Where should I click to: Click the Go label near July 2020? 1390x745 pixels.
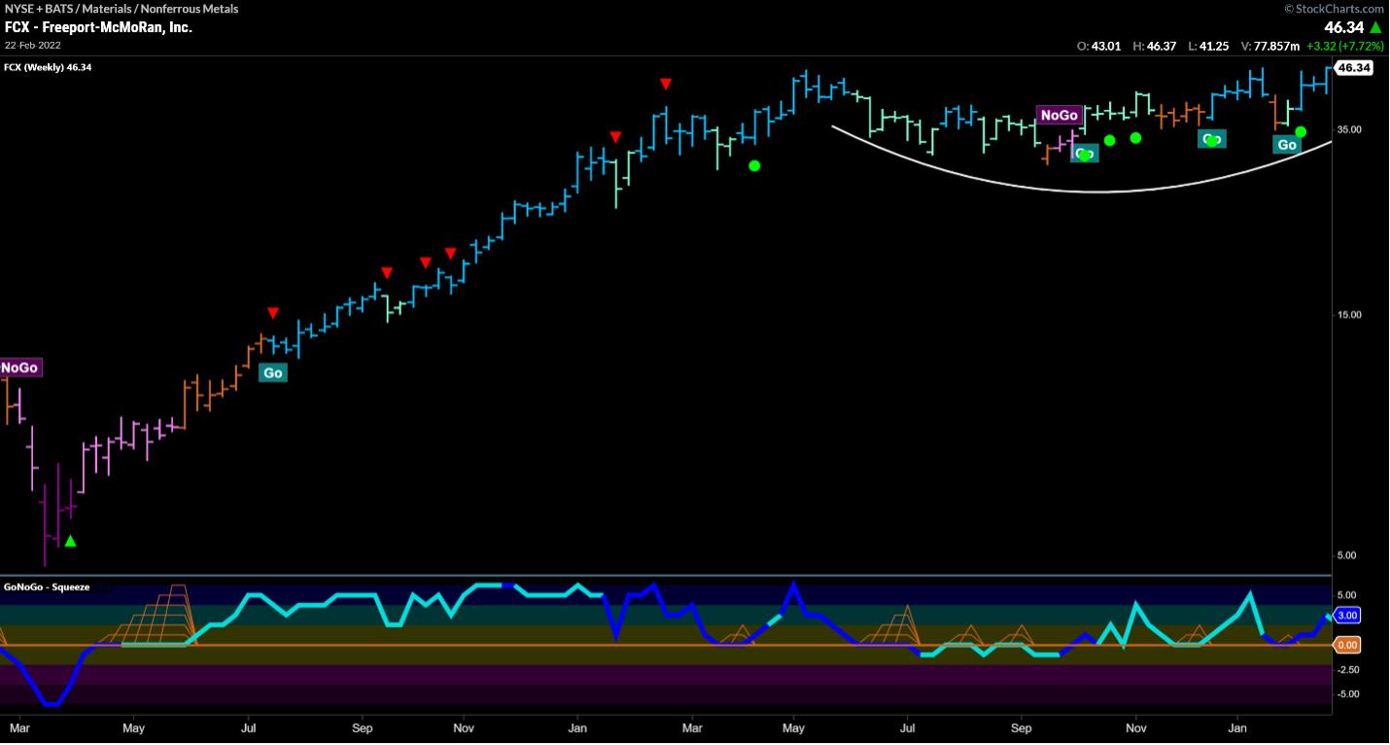pyautogui.click(x=273, y=372)
